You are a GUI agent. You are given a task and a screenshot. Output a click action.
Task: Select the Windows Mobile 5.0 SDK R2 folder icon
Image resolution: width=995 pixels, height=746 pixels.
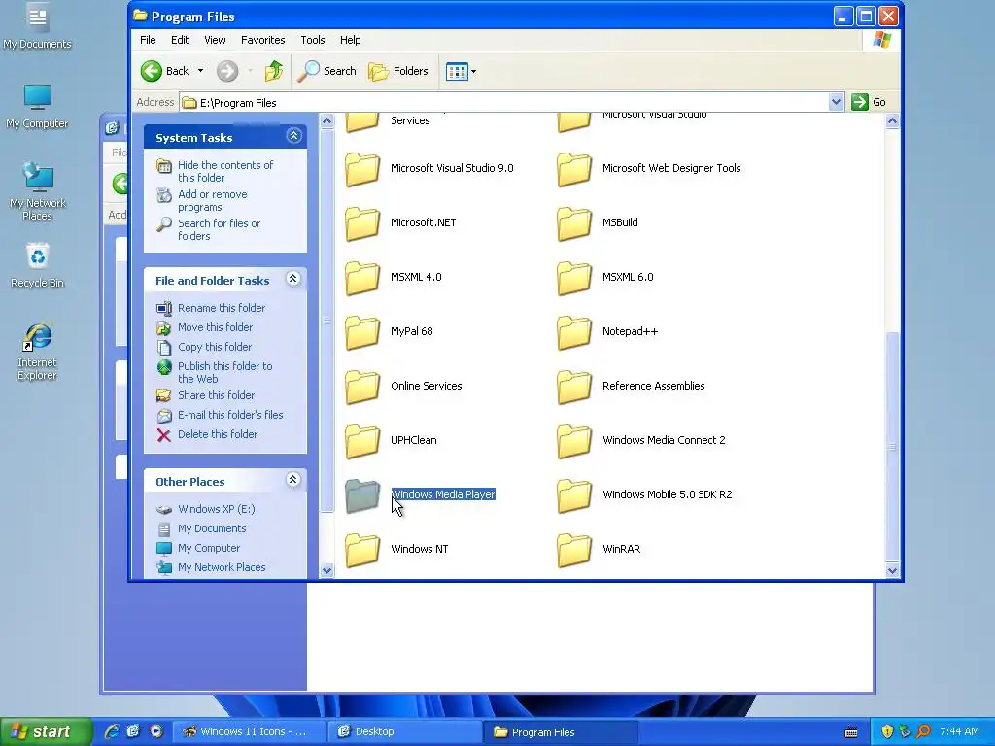pos(574,496)
